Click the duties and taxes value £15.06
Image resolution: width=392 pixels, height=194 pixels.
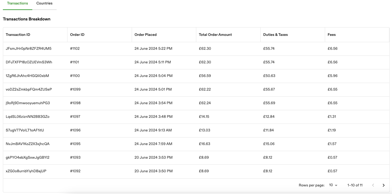coord(269,144)
